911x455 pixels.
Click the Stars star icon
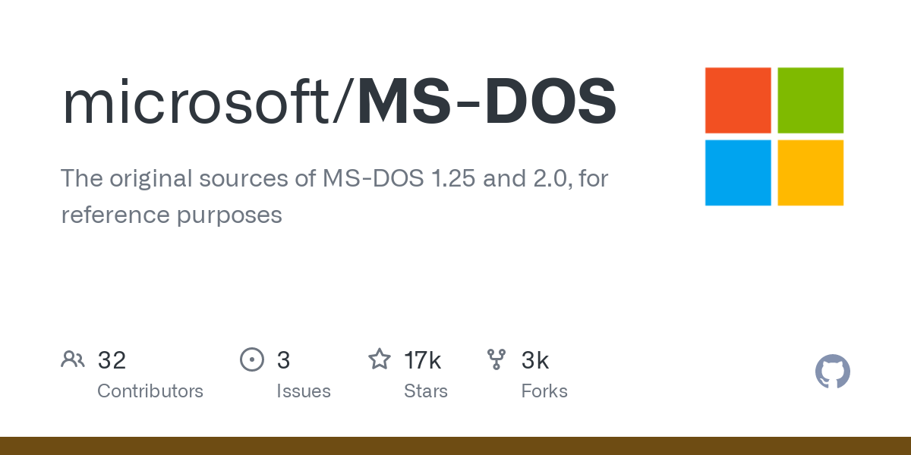[380, 359]
